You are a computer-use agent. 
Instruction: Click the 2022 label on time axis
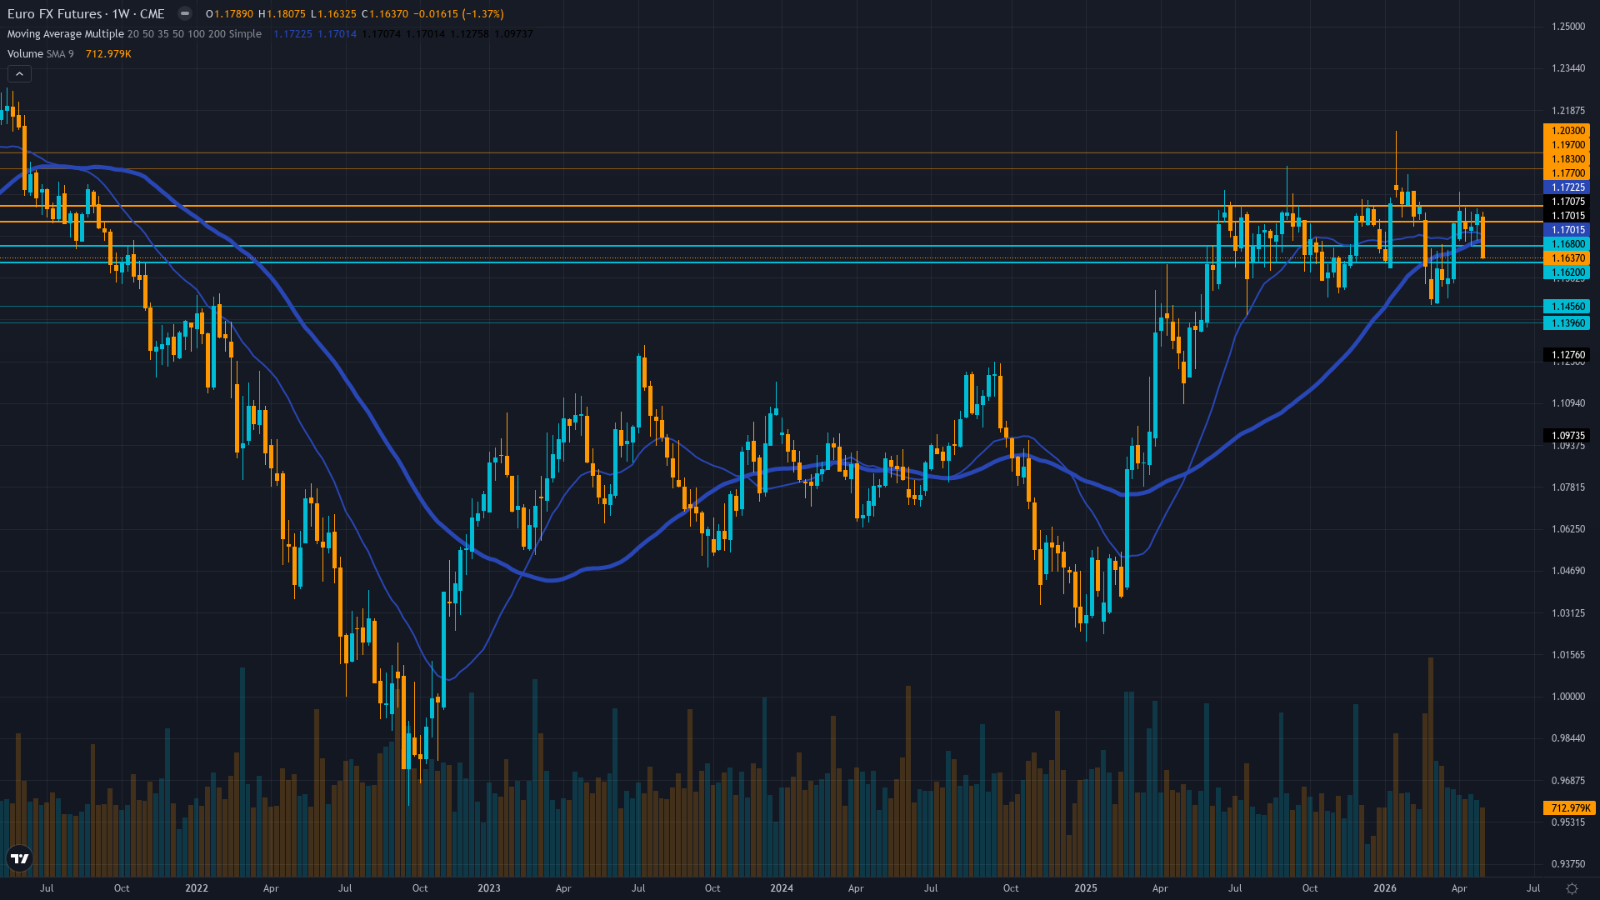click(197, 888)
